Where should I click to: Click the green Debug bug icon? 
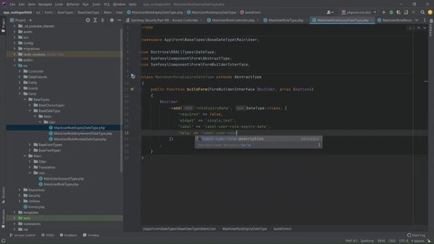pyautogui.click(x=391, y=12)
